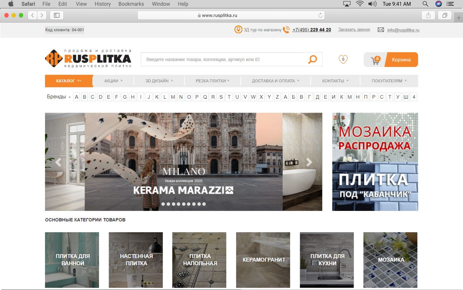This screenshot has width=463, height=290.
Task: Open the 3D store tour location pin icon
Action: (238, 30)
